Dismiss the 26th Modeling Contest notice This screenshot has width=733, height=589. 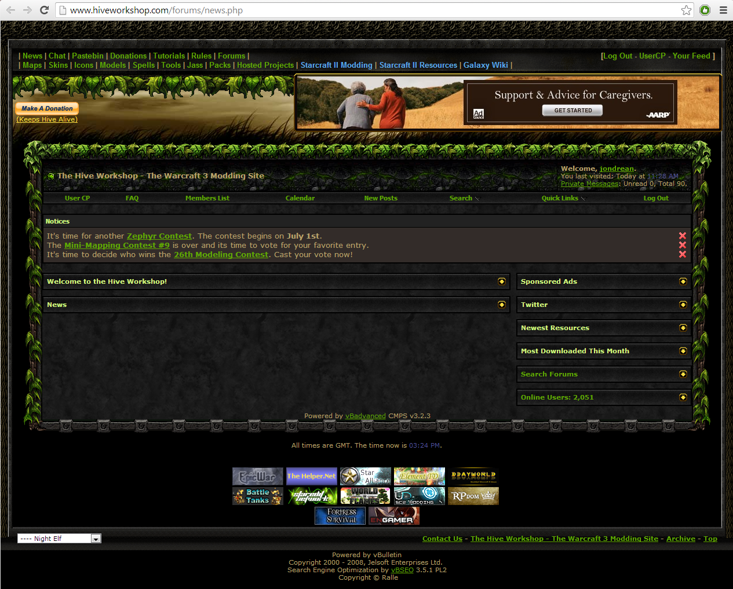tap(683, 254)
